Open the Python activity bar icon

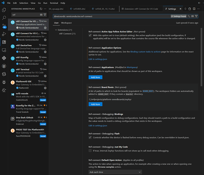4,58
